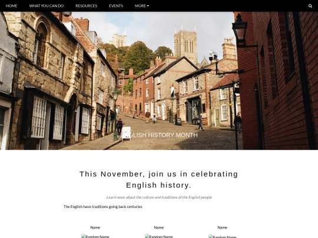Open the third Random Name image

click(x=222, y=236)
